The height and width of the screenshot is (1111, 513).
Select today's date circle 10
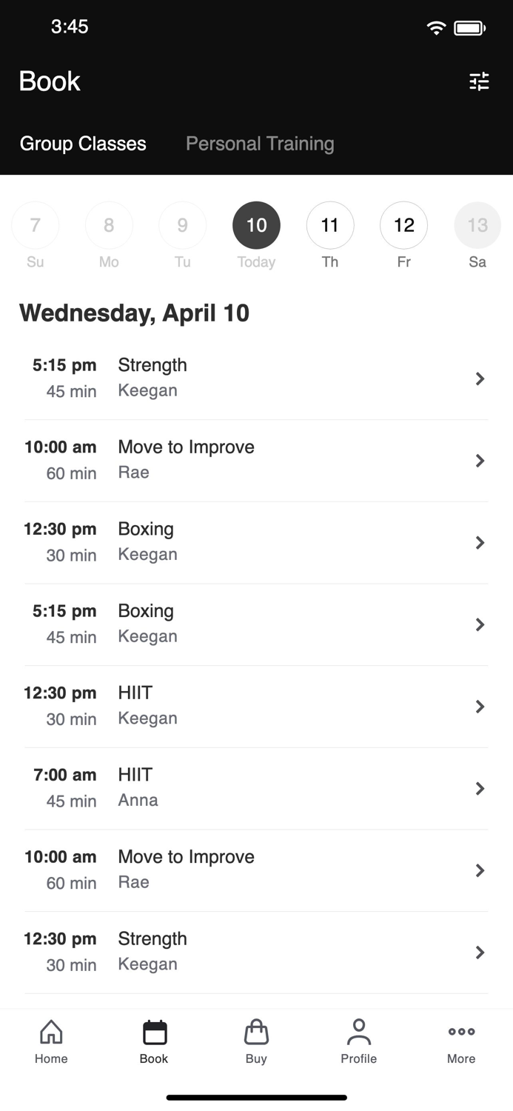pyautogui.click(x=256, y=225)
